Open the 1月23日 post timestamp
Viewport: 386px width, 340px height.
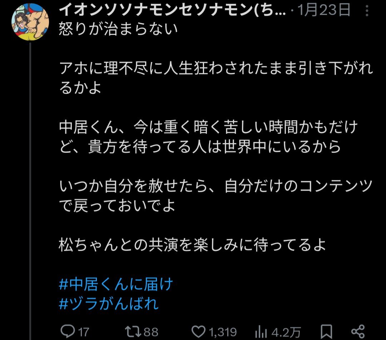coord(324,10)
